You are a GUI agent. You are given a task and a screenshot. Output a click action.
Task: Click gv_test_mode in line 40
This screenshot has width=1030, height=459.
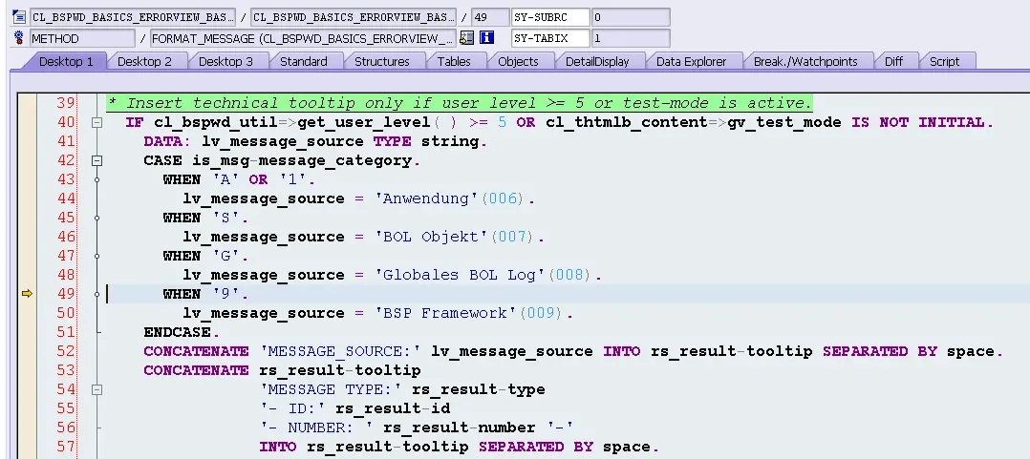pyautogui.click(x=783, y=122)
